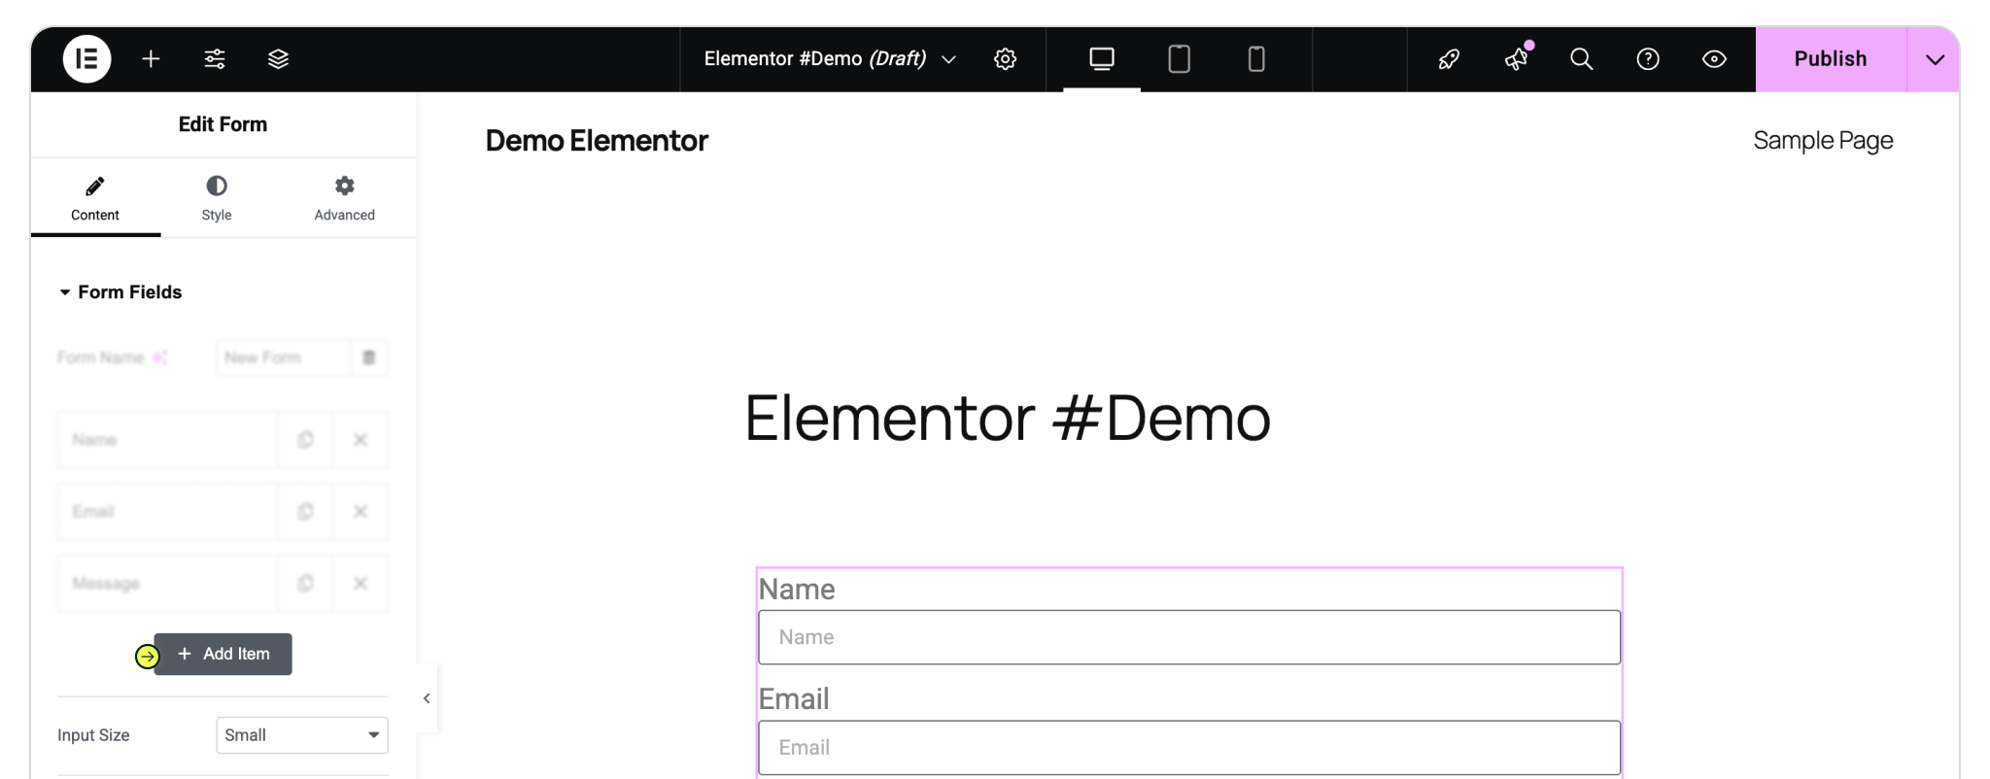Open page settings gear icon

[1006, 59]
